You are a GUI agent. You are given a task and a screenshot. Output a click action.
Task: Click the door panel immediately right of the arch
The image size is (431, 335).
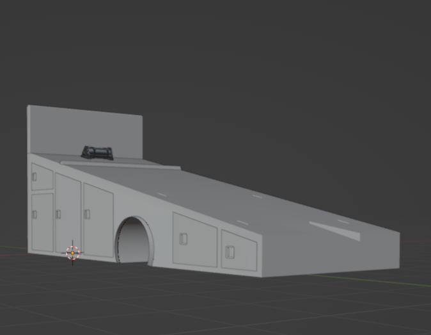click(195, 240)
